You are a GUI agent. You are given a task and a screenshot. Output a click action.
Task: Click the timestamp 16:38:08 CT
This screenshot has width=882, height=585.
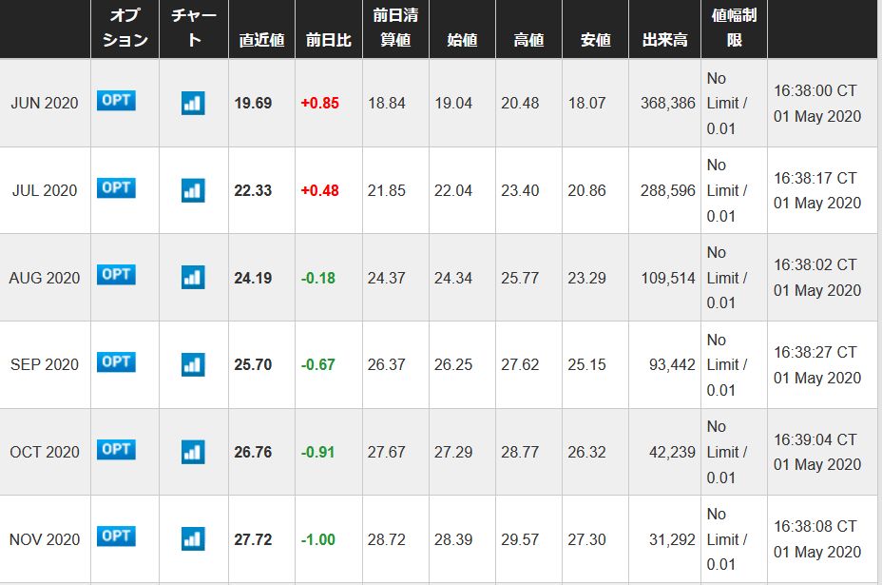coord(815,526)
